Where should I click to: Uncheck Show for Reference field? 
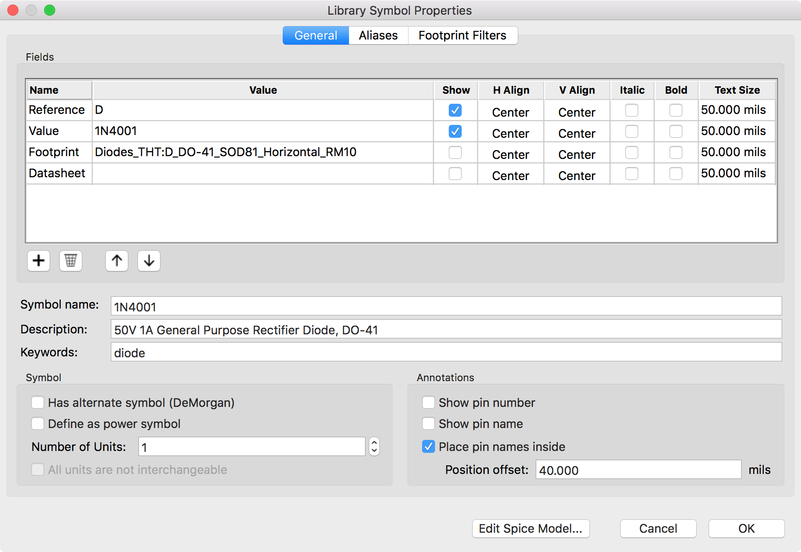click(x=455, y=111)
